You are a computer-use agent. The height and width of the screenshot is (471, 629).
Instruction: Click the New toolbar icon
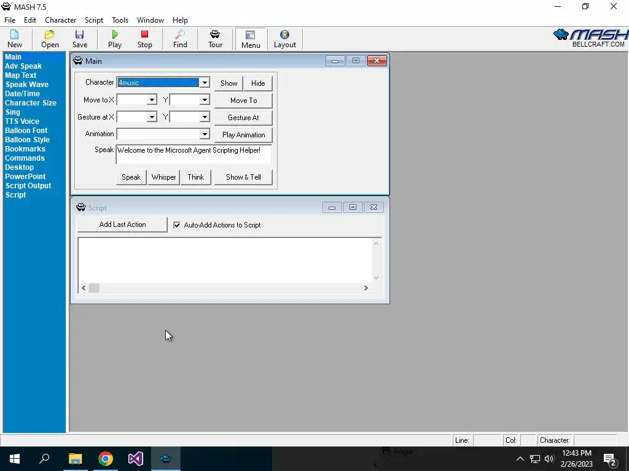coord(15,39)
